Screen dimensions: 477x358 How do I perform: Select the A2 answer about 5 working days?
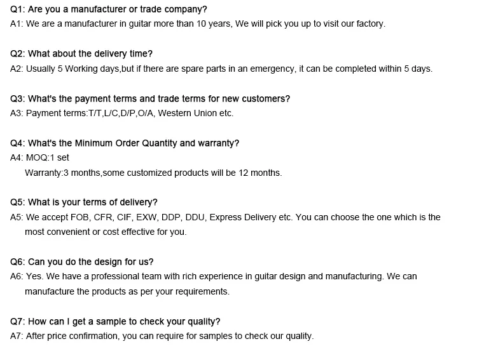coord(221,69)
